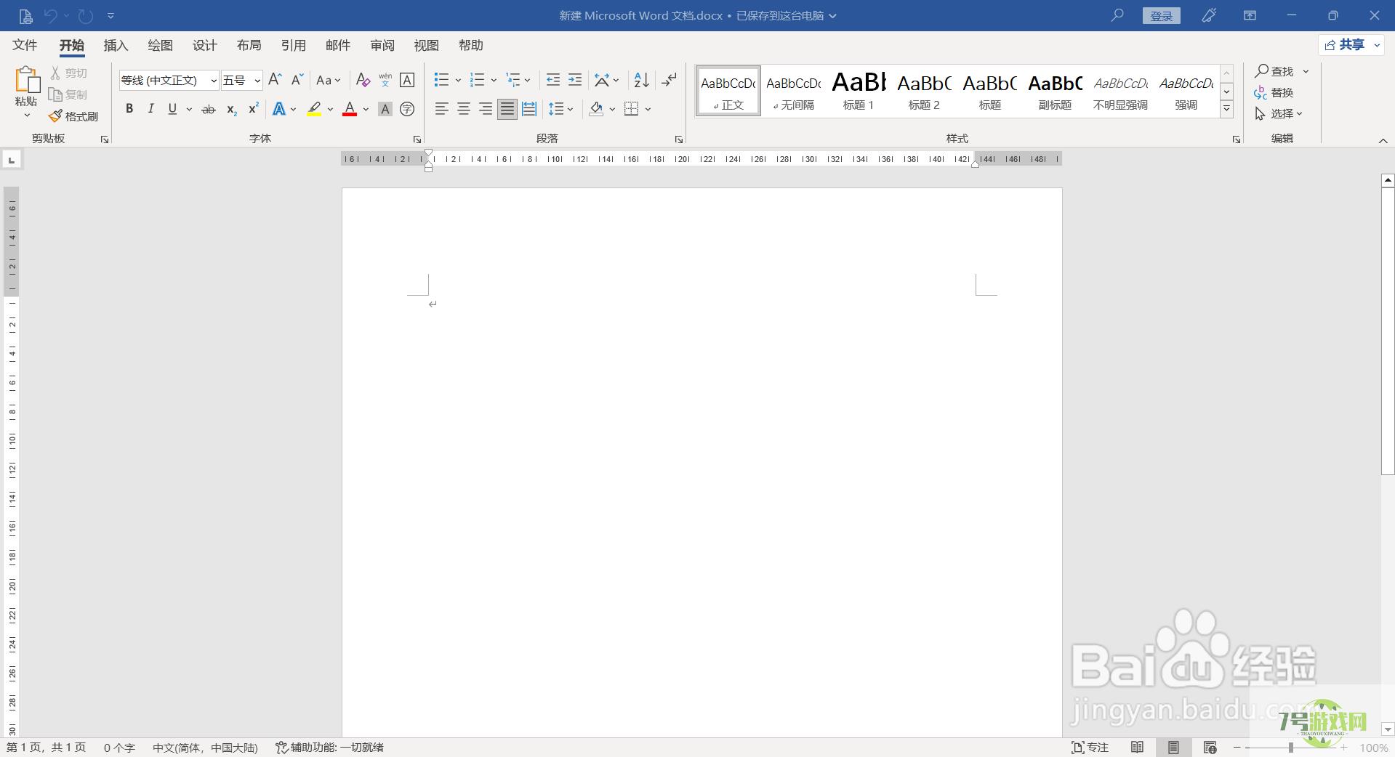Click the tab selector at ruler corner

[12, 159]
